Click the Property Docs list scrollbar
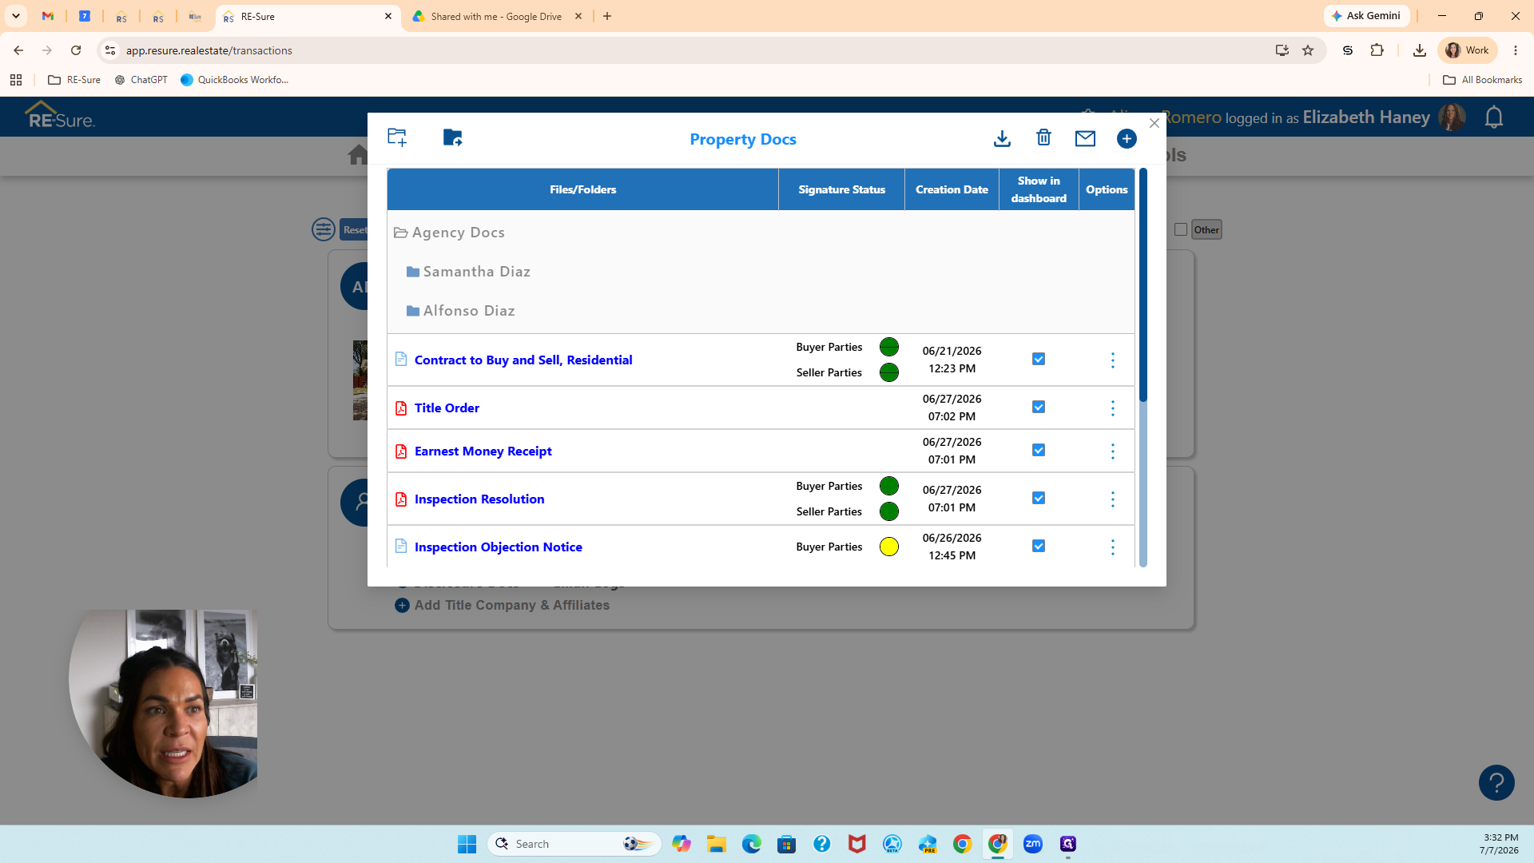Image resolution: width=1534 pixels, height=863 pixels. point(1143,285)
